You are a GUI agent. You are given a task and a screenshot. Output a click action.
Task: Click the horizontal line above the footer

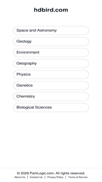tap(51, 168)
